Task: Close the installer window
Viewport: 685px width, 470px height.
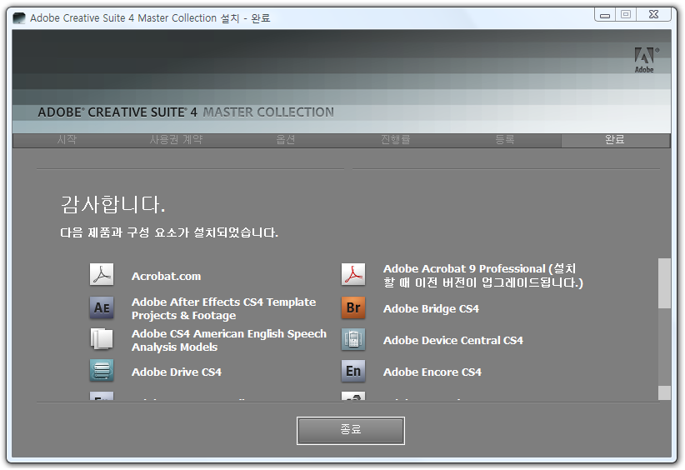Action: point(653,15)
